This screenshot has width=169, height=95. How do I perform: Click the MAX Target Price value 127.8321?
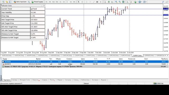[37, 20]
